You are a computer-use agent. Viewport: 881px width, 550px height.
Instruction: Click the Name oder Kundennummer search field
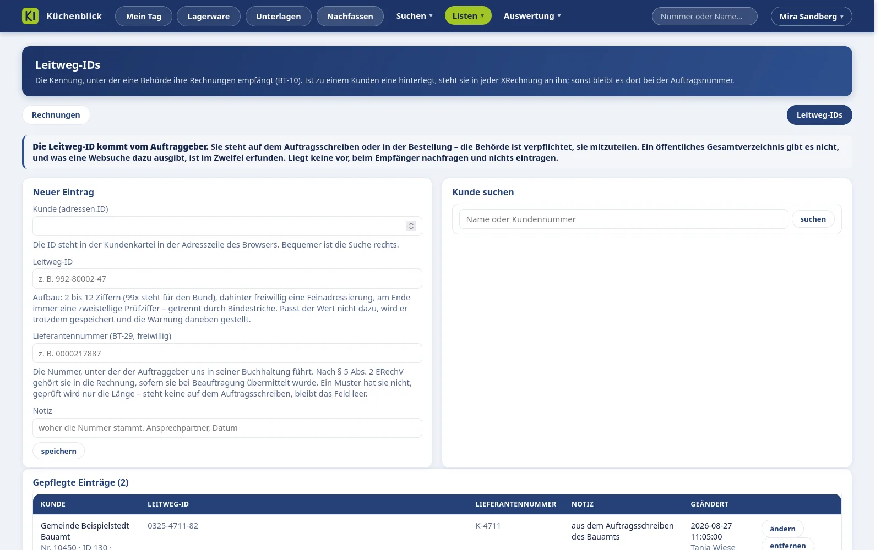click(x=624, y=219)
